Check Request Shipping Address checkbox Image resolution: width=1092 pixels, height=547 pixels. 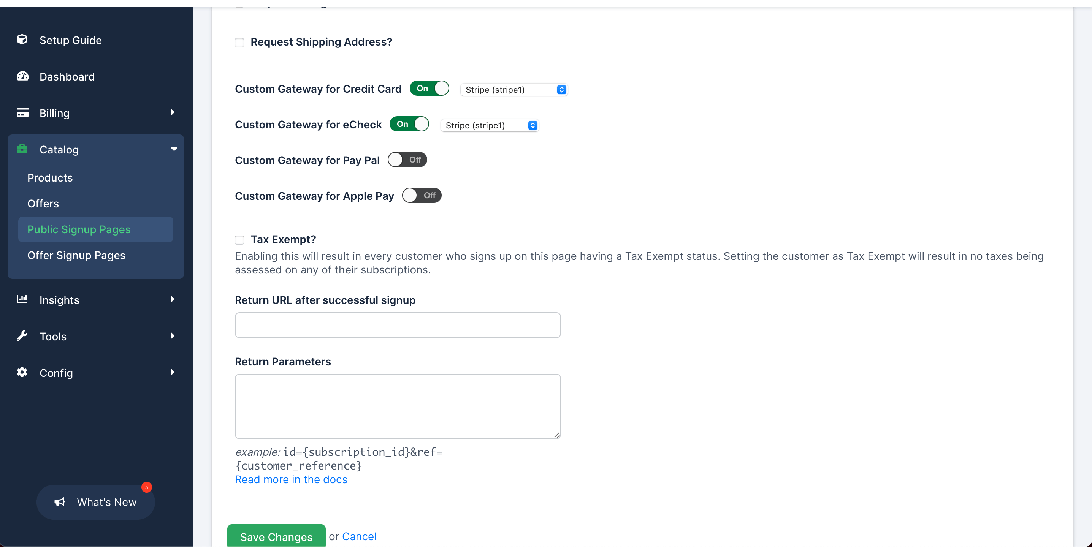[x=239, y=43]
